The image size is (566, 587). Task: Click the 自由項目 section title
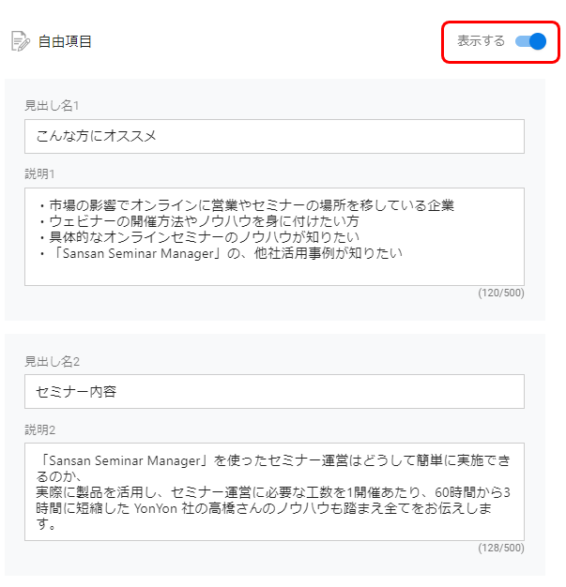point(65,41)
